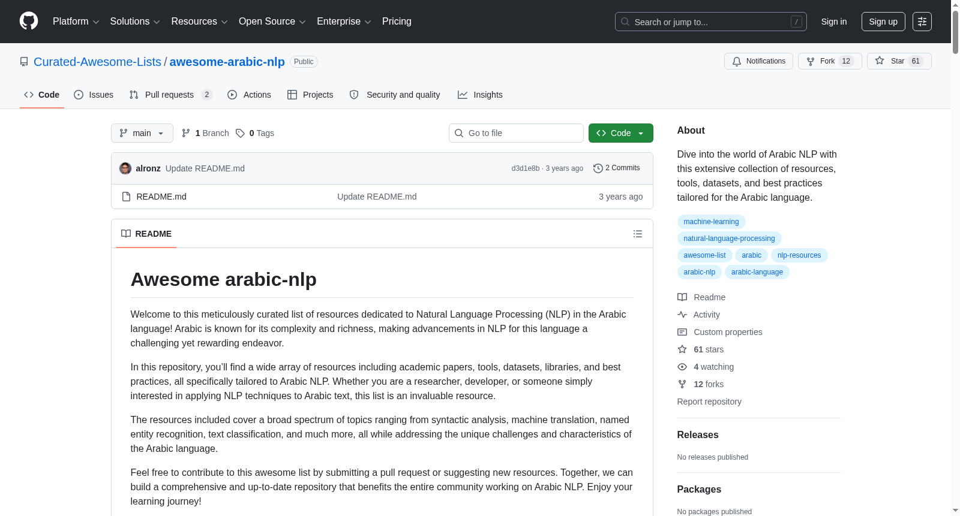Click the Sign in link
The image size is (960, 516).
834,22
